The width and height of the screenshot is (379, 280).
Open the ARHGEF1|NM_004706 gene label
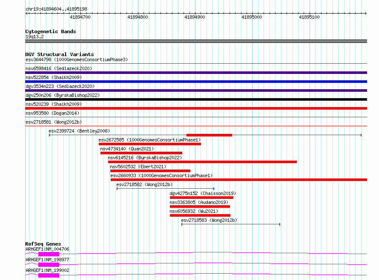pos(47,249)
